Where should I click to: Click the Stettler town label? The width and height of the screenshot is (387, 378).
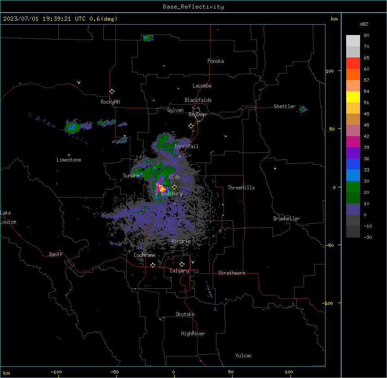coord(285,106)
